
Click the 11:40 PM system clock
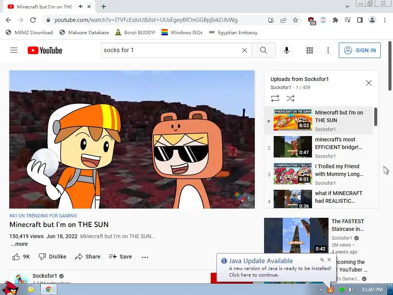pyautogui.click(x=372, y=290)
